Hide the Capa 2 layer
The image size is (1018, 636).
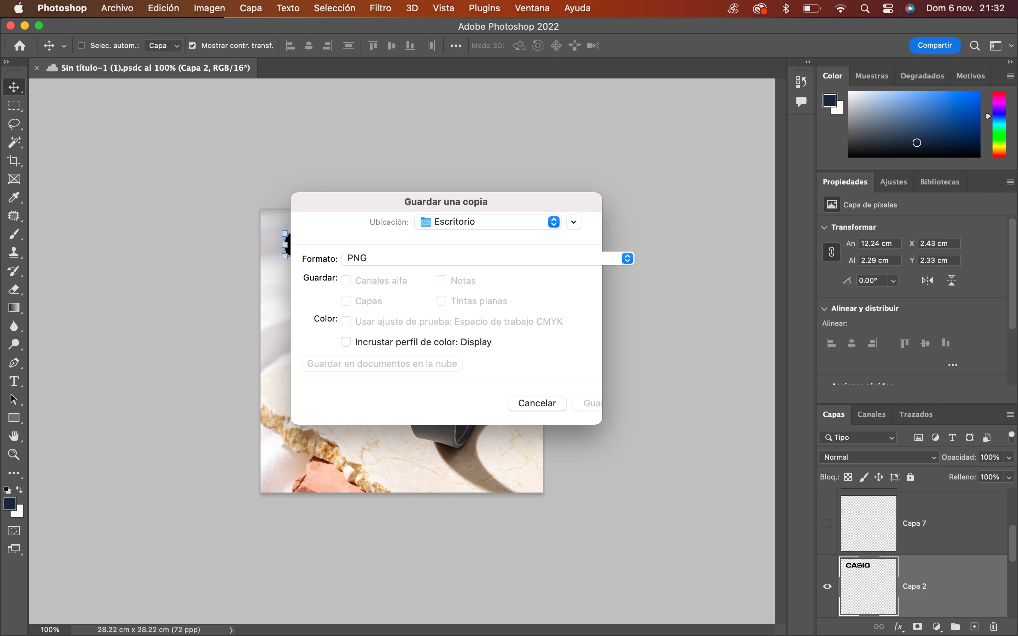coord(827,587)
